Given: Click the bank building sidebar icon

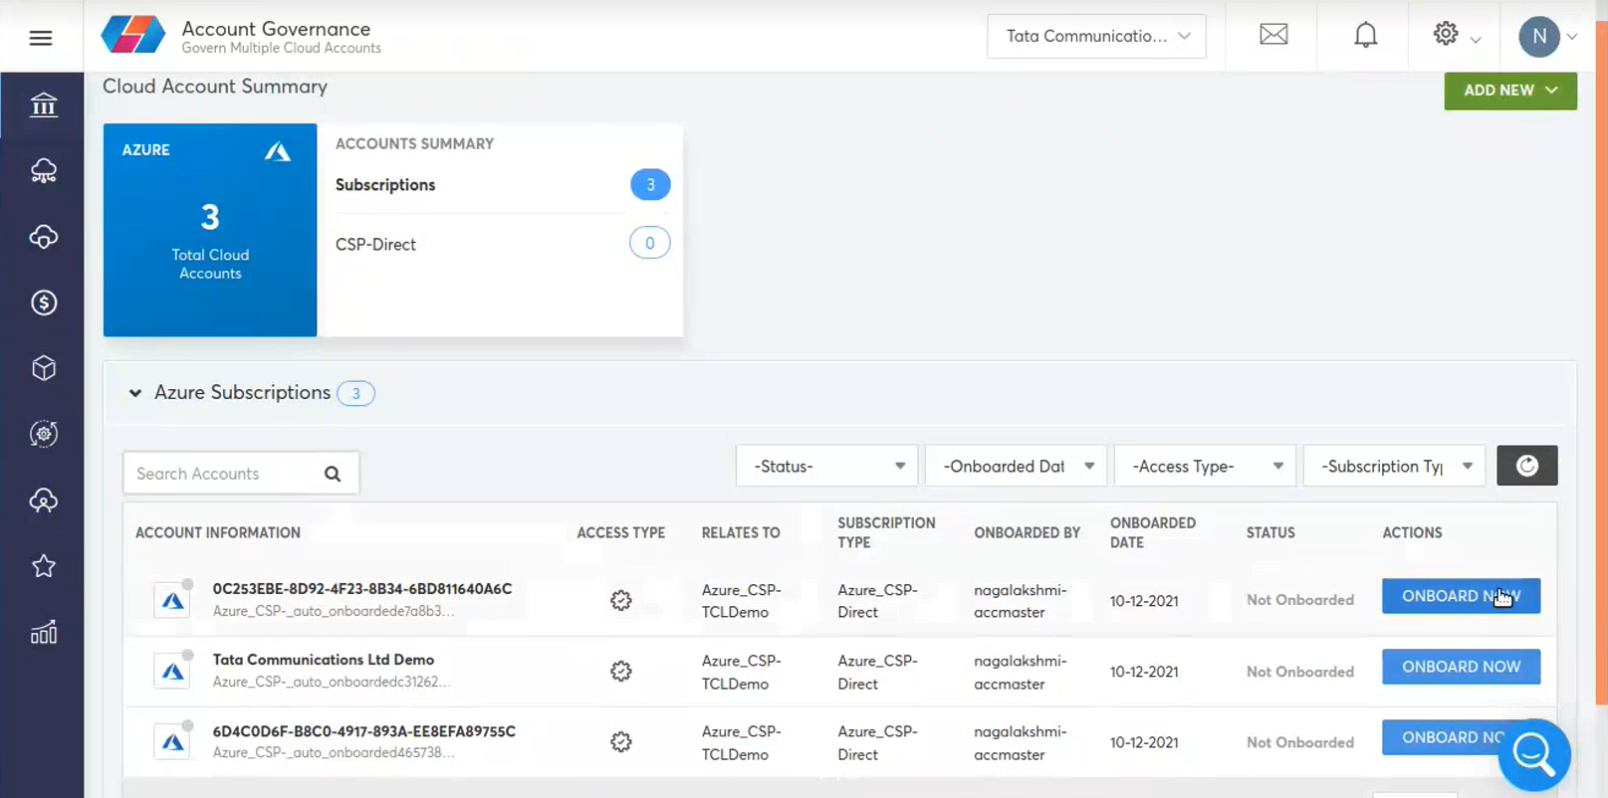Looking at the screenshot, I should tap(43, 104).
